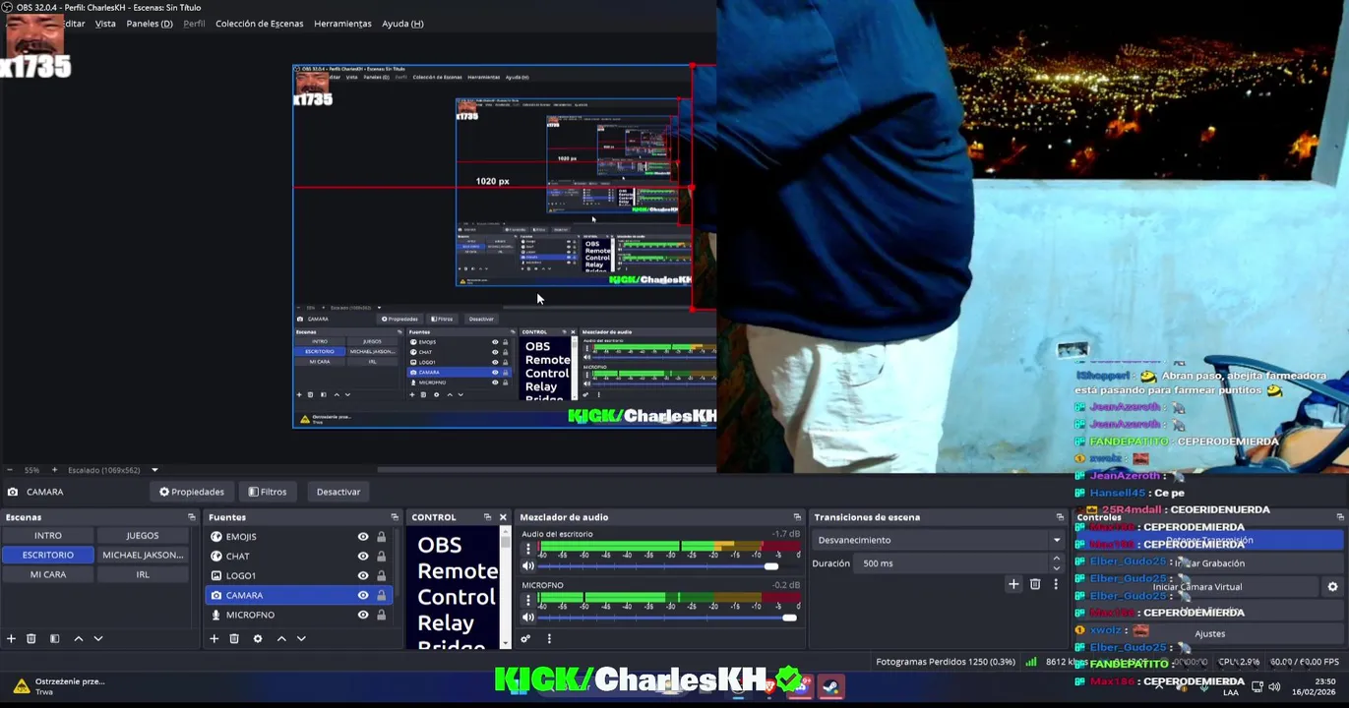The image size is (1349, 708).
Task: Adjust Audio del escritorio volume slider
Action: 771,566
